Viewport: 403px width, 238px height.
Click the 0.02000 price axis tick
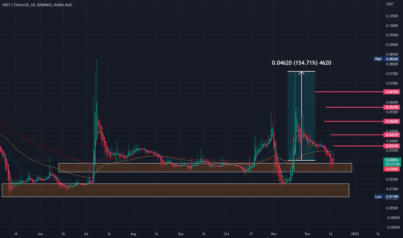[392, 179]
